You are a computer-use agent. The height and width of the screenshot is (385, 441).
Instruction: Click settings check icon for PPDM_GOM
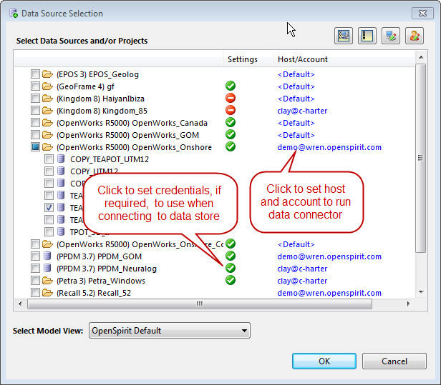click(x=231, y=256)
